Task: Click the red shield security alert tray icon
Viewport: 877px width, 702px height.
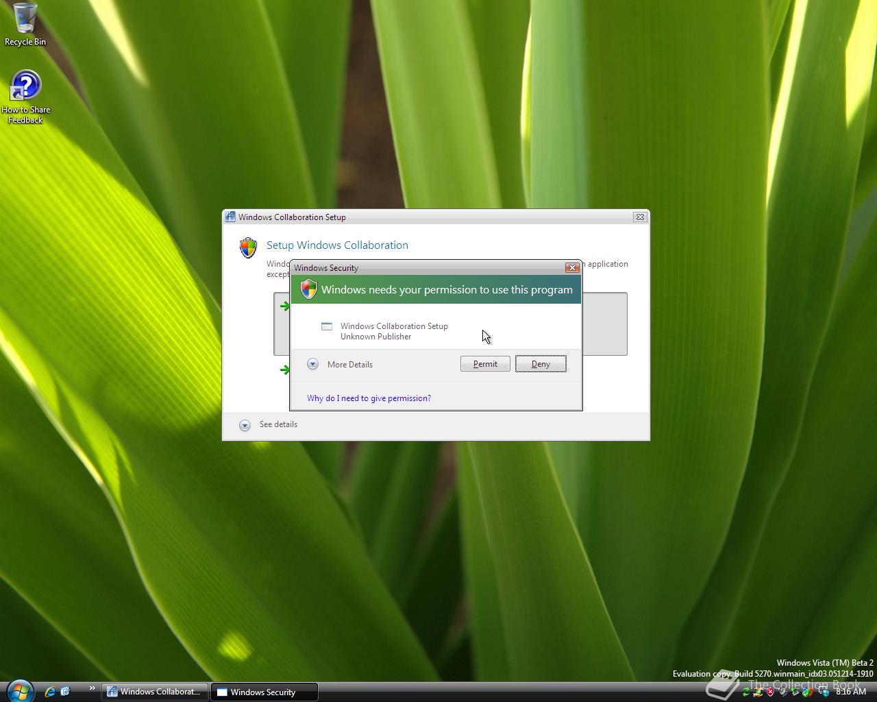Action: 770,692
